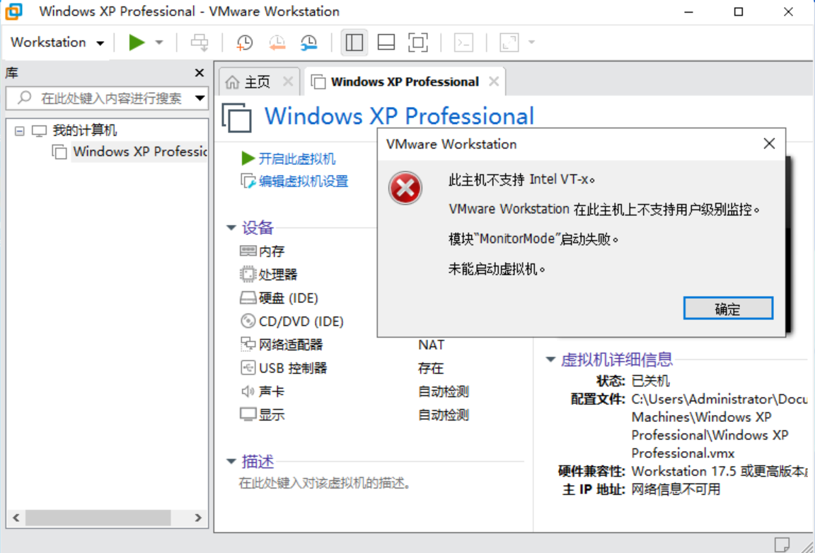Click the library horizontal scrollbar thumb
Viewport: 815px width, 553px height.
98,518
